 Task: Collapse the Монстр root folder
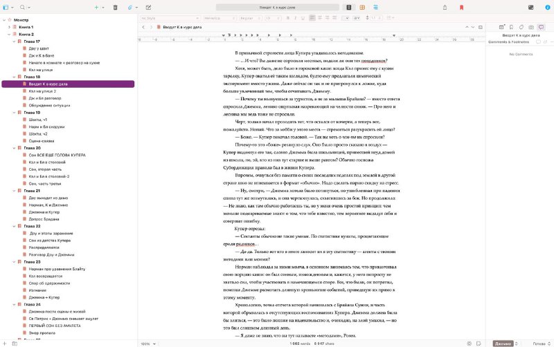pos(4,20)
